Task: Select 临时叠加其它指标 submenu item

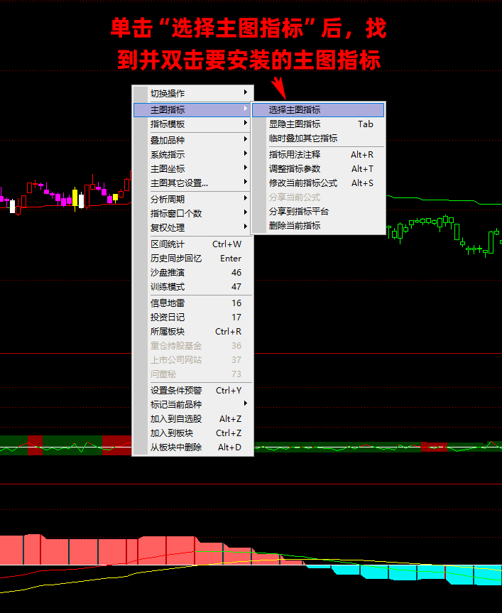Action: point(318,139)
